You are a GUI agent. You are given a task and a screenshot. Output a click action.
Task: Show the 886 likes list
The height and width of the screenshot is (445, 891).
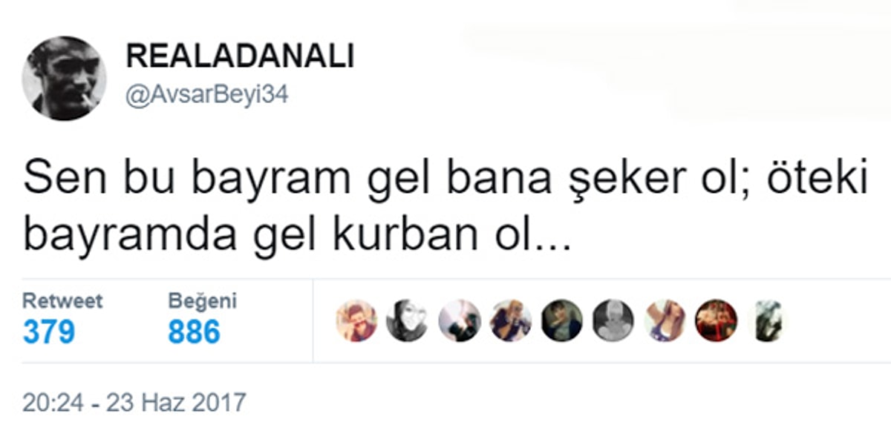(x=194, y=332)
